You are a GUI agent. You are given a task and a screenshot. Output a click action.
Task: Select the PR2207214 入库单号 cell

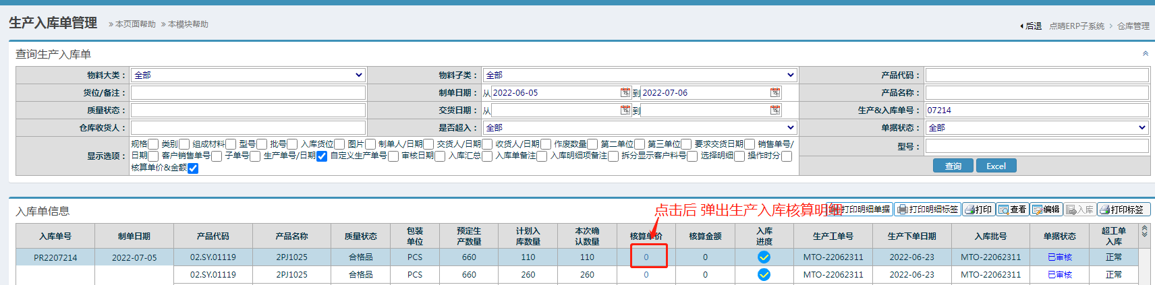[x=55, y=257]
